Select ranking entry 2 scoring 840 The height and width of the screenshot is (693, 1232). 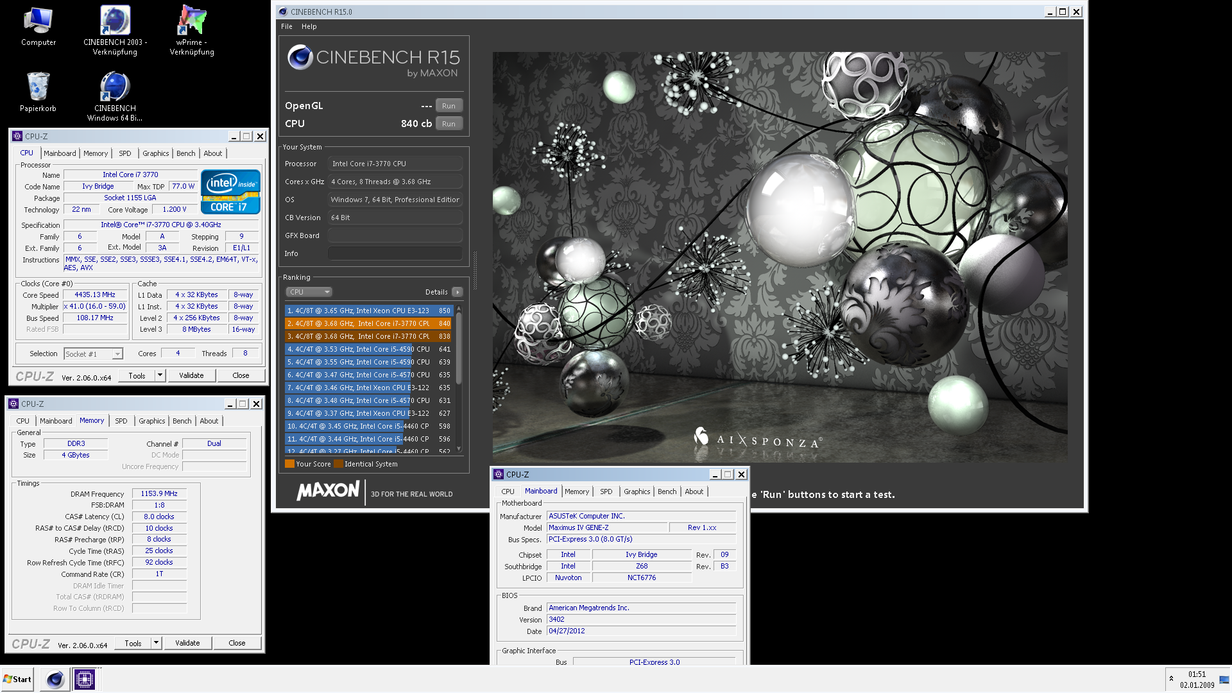(369, 323)
